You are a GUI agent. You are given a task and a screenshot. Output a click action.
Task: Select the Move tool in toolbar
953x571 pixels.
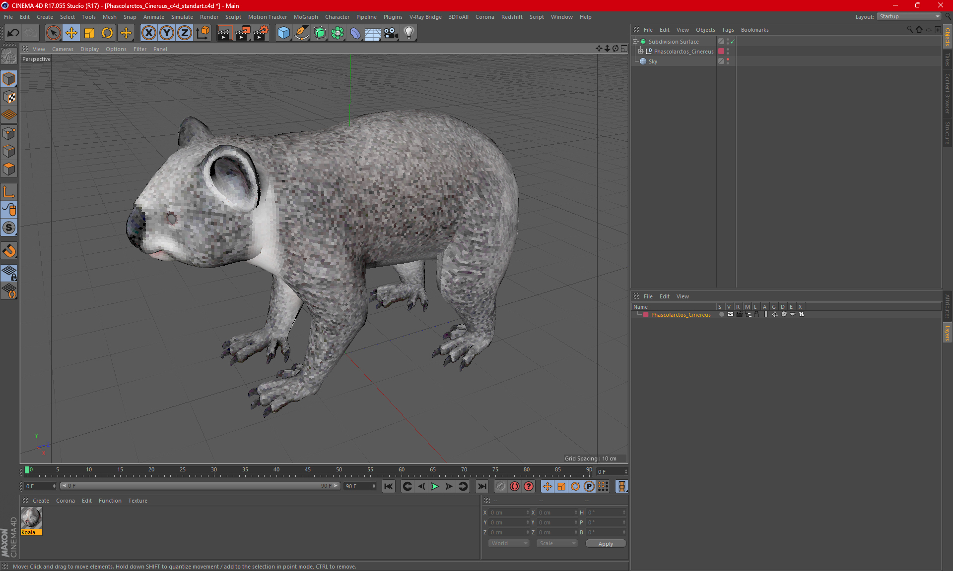[x=71, y=33]
